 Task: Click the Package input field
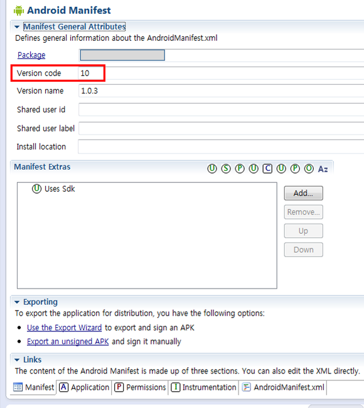(222, 55)
